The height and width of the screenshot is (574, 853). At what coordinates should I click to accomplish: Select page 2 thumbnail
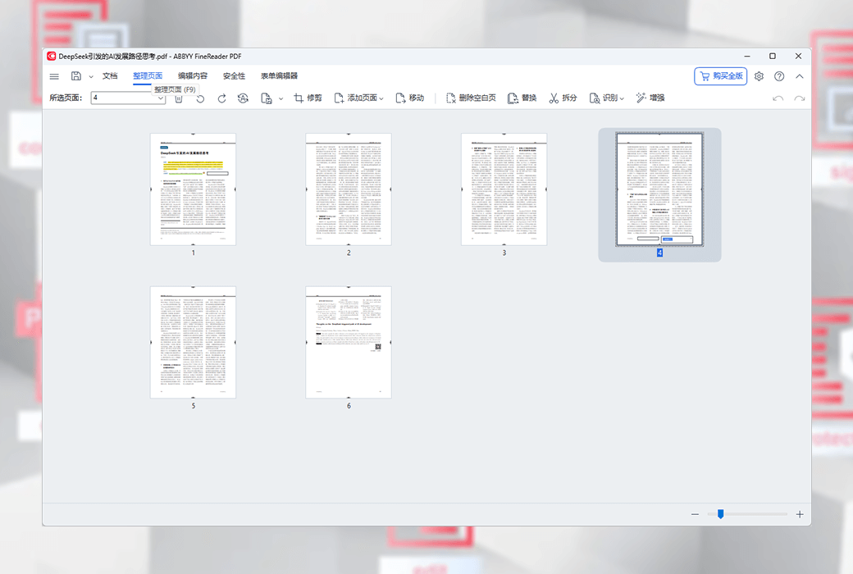tap(349, 189)
